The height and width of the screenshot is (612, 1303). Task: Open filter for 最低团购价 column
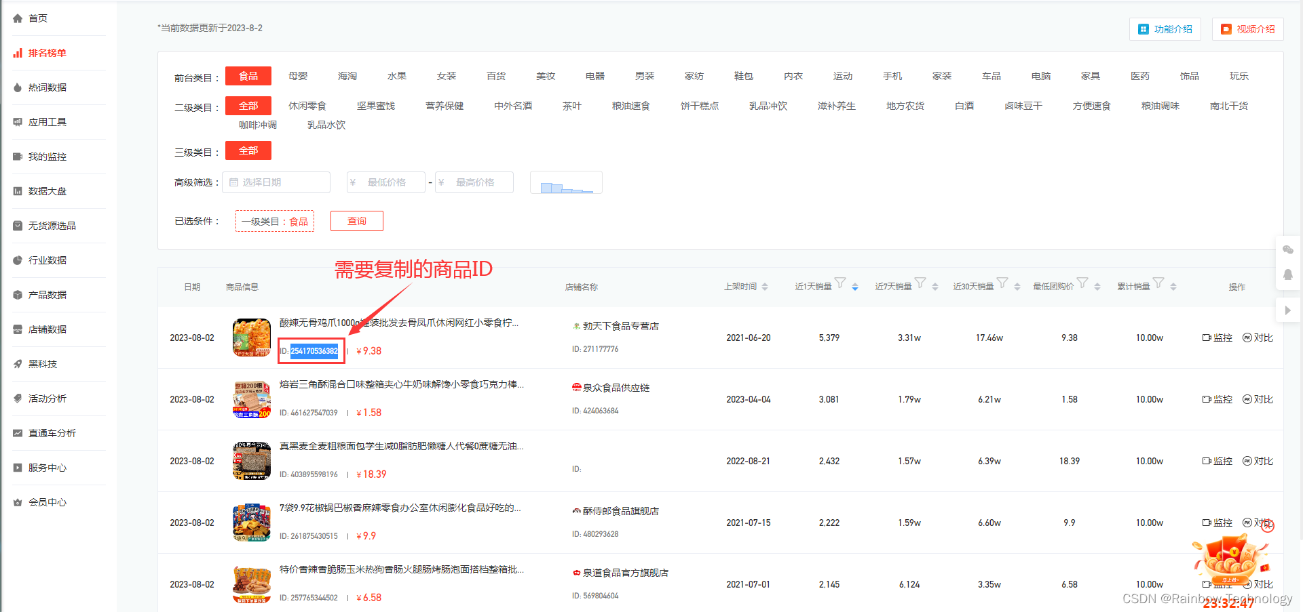point(1082,283)
